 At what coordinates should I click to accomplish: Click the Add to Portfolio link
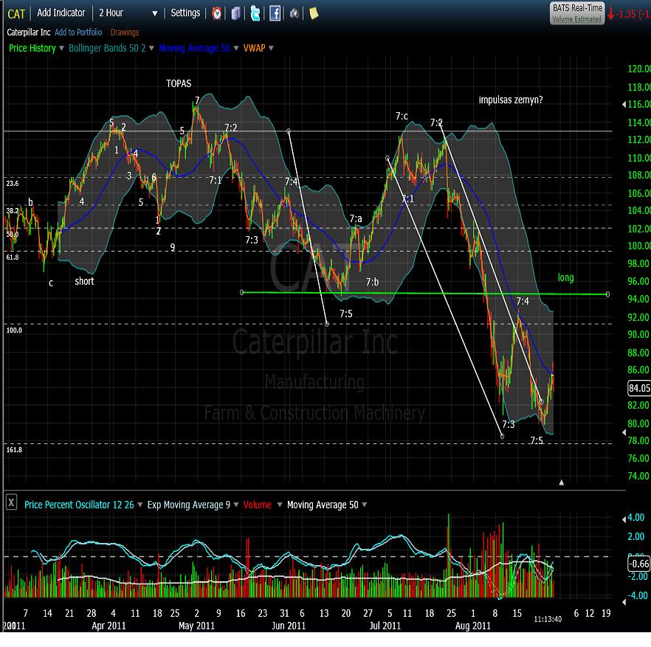[x=78, y=32]
